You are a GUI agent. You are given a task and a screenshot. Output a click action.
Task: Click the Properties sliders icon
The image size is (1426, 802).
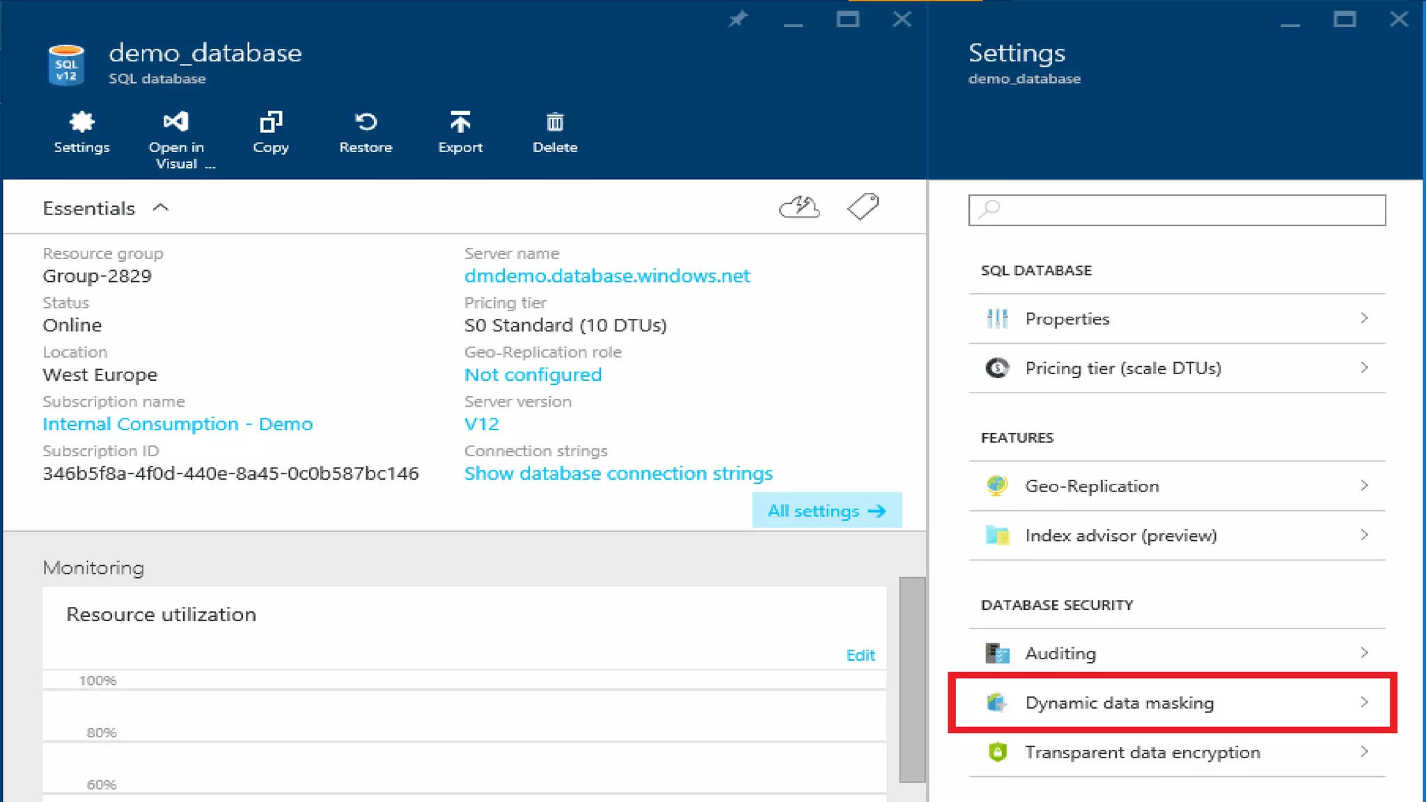[997, 318]
